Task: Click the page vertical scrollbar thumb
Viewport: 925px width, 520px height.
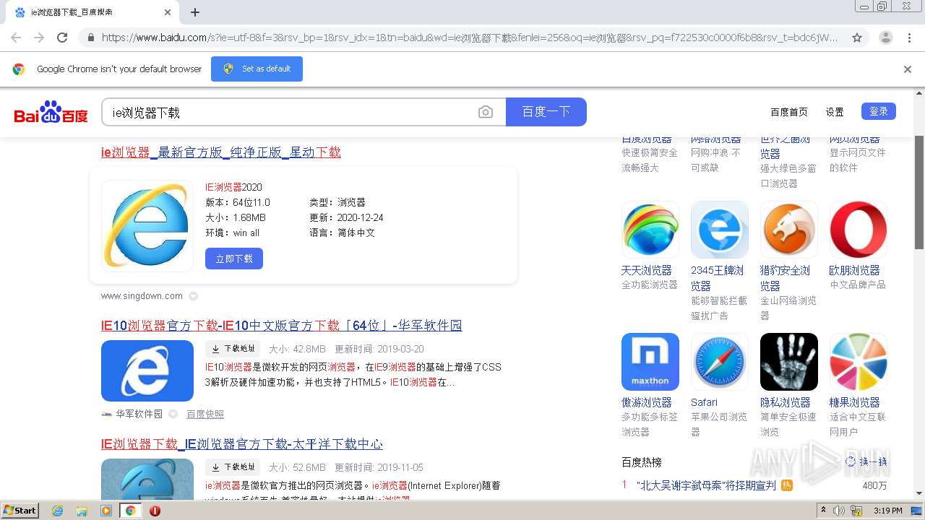Action: [x=919, y=192]
